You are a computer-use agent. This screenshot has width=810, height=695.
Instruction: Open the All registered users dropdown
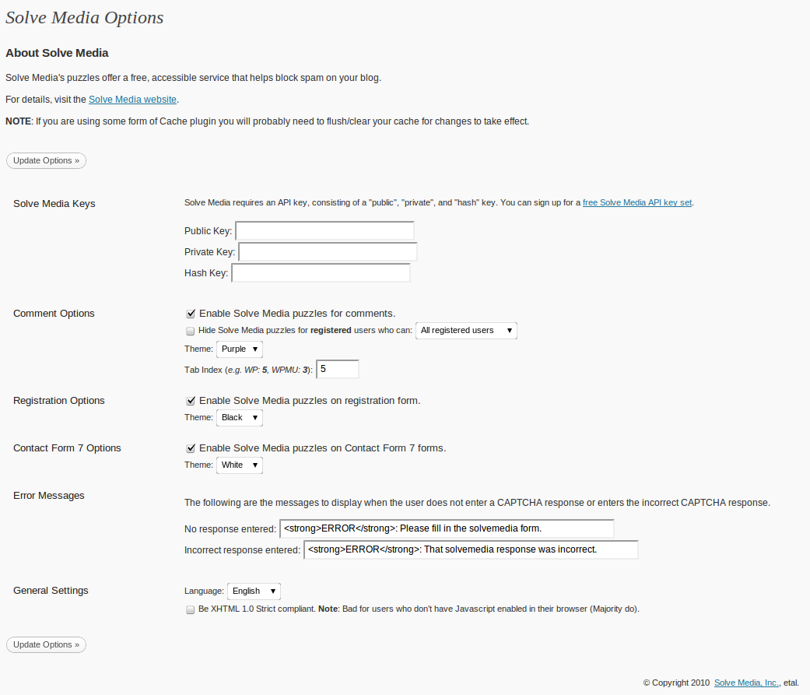[x=466, y=331]
